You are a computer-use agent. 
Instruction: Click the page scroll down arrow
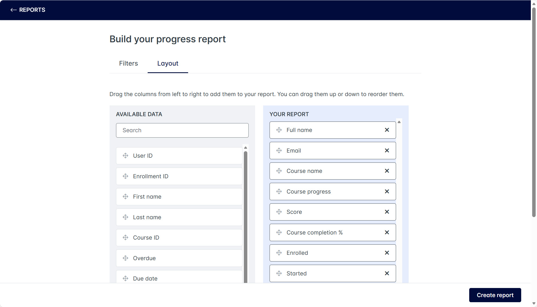(534, 304)
